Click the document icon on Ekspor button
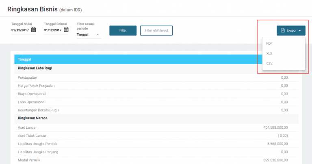The width and height of the screenshot is (312, 164). click(x=283, y=30)
